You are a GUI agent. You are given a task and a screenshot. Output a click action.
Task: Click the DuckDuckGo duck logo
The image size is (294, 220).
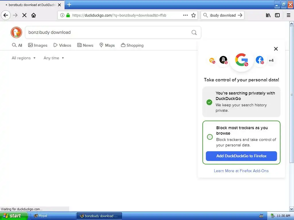(x=16, y=32)
